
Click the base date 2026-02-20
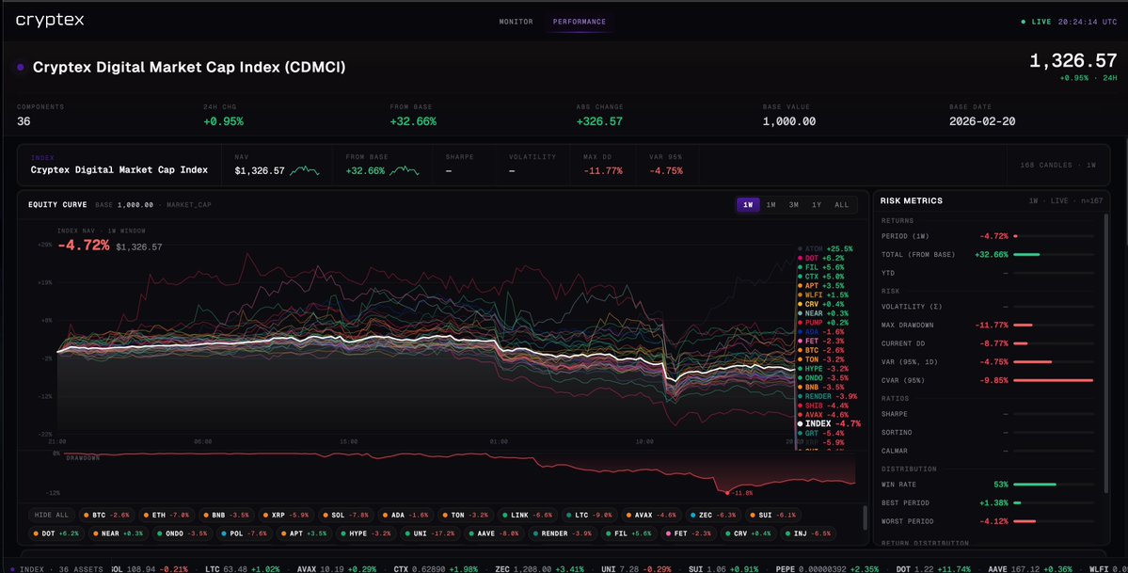(x=982, y=121)
